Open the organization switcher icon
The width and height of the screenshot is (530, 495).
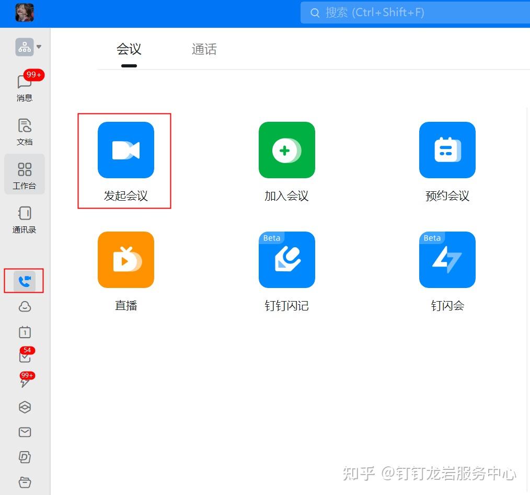(25, 47)
